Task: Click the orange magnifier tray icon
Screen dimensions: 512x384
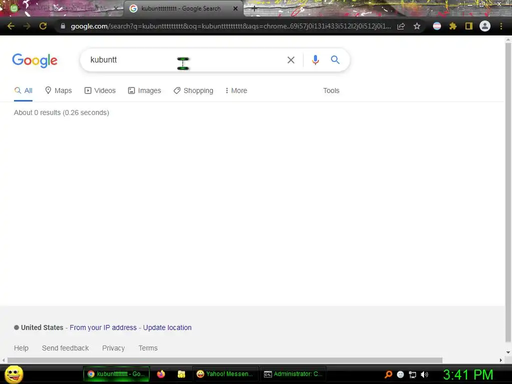Action: click(x=388, y=374)
